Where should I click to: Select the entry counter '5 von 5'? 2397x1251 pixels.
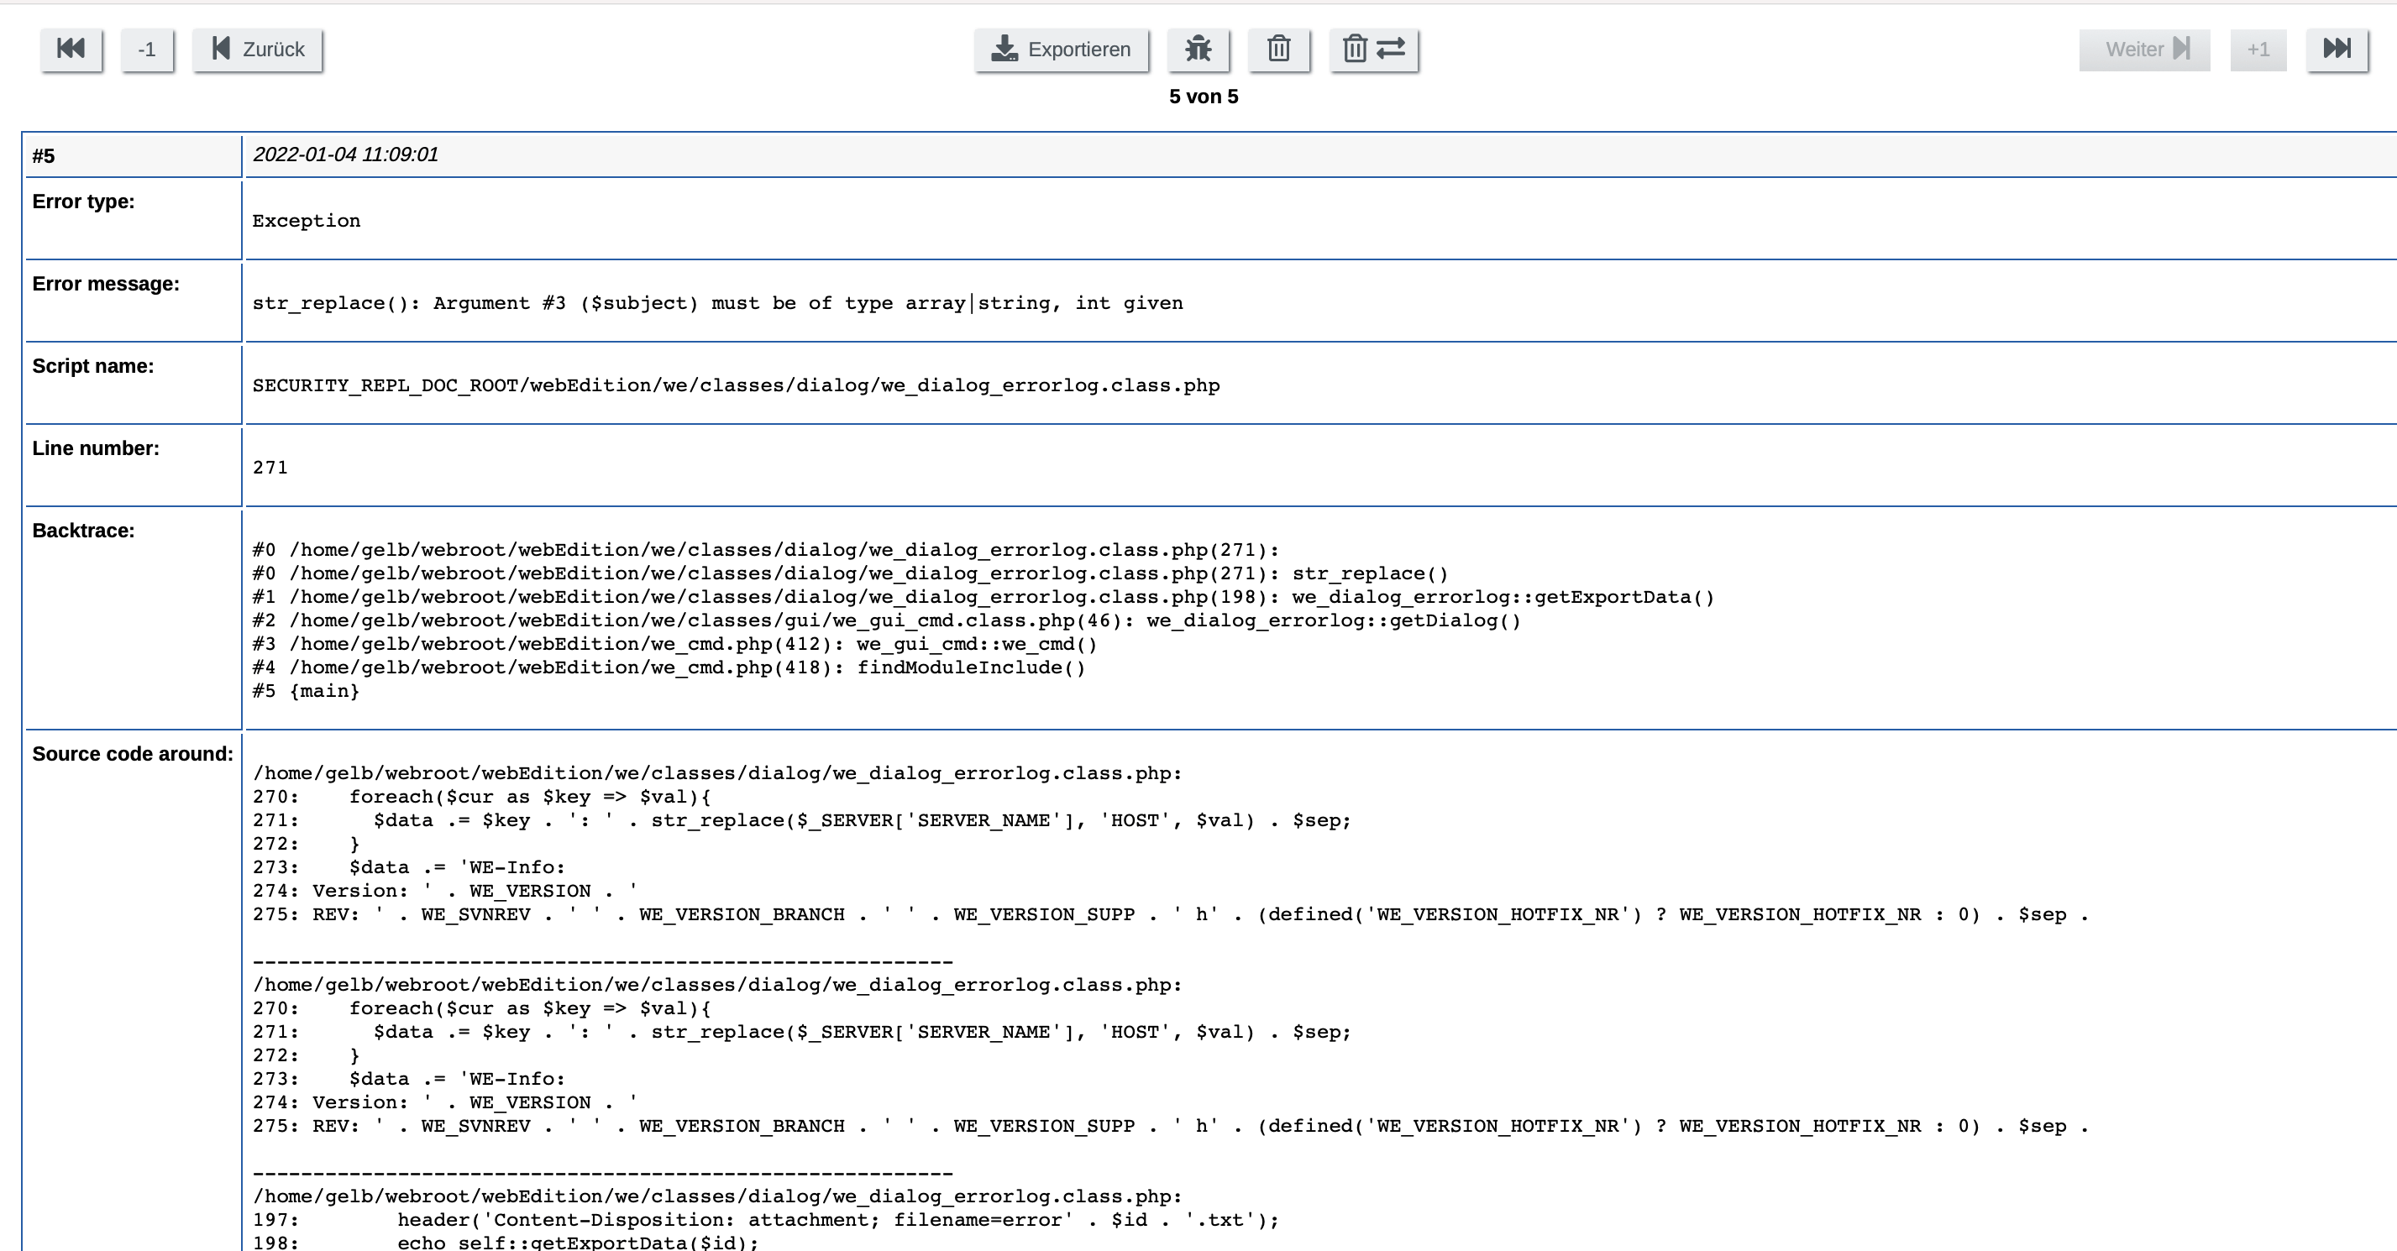click(1204, 97)
